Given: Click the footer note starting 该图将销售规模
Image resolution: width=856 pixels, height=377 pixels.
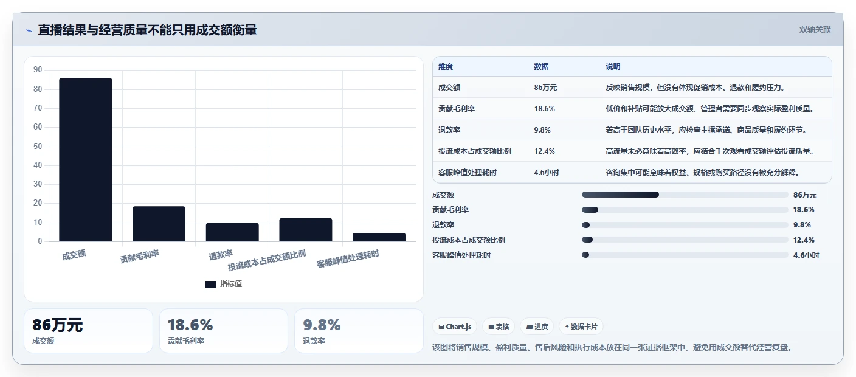Looking at the screenshot, I should point(613,347).
